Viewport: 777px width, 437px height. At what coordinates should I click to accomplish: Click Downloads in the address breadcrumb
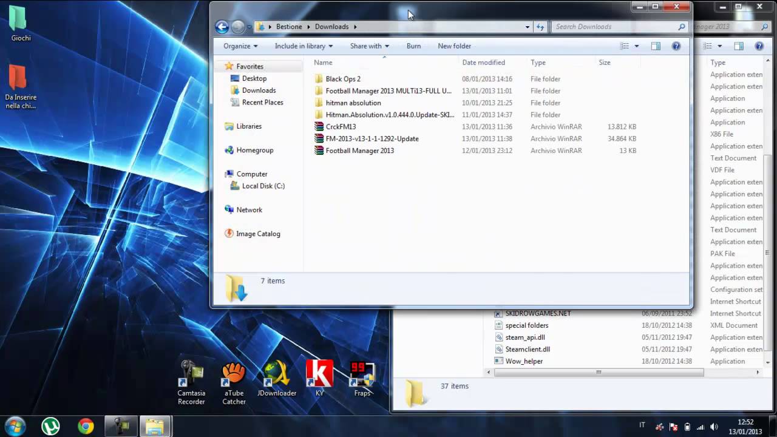331,27
